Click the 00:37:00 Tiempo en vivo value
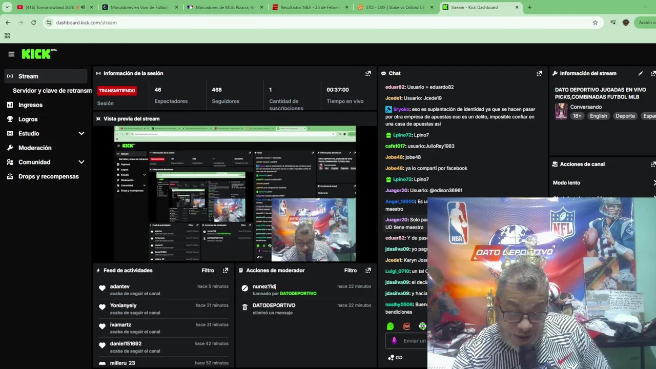Viewport: 656px width, 369px height. (x=338, y=90)
